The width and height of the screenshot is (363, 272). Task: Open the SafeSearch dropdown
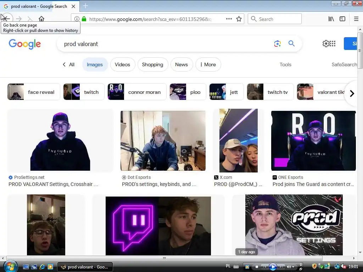tap(344, 64)
